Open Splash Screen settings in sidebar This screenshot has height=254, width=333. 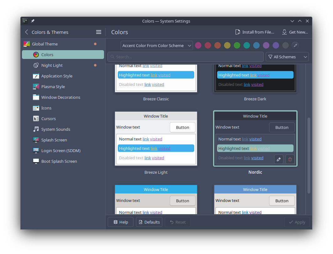[54, 140]
